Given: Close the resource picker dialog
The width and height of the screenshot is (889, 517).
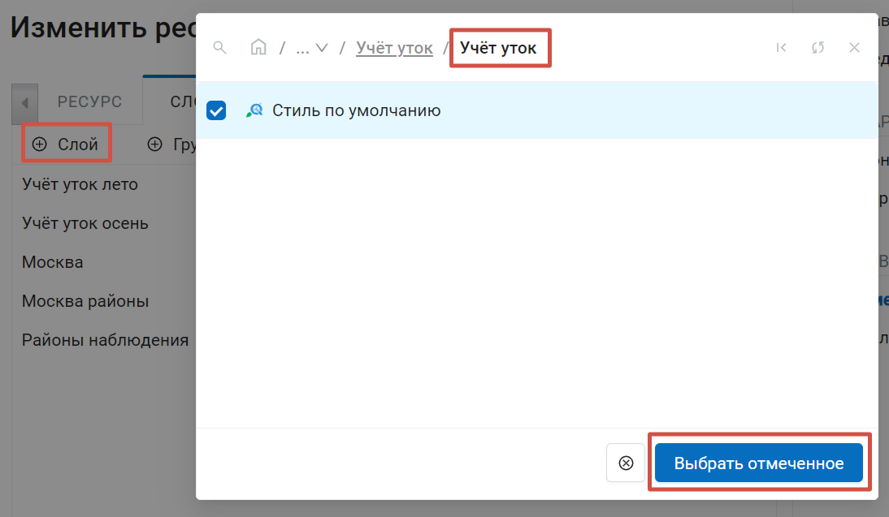Looking at the screenshot, I should (854, 48).
